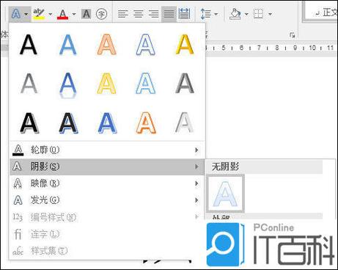
Task: Choose the gray A effect starting second row
Action: coord(29,84)
